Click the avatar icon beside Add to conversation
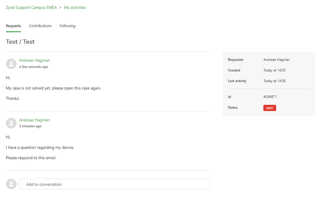 [11, 184]
